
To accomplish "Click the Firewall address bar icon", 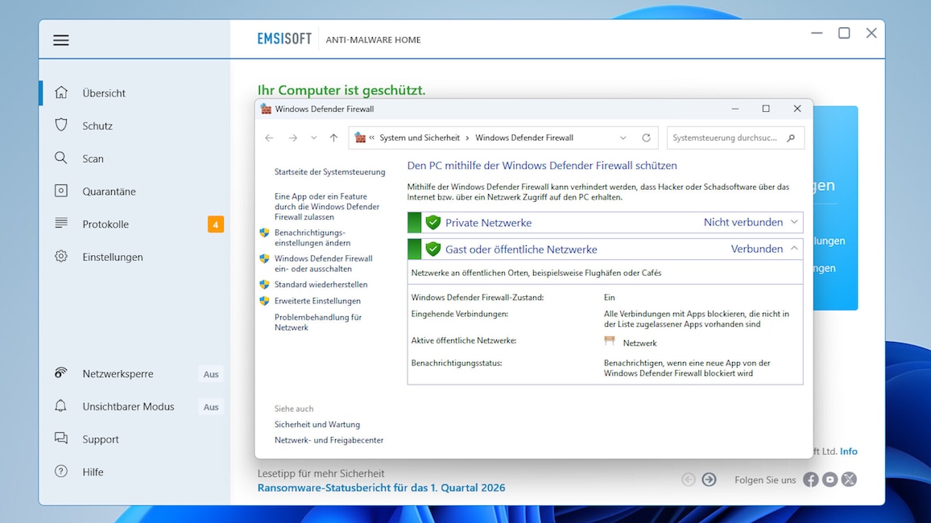I will coord(360,138).
